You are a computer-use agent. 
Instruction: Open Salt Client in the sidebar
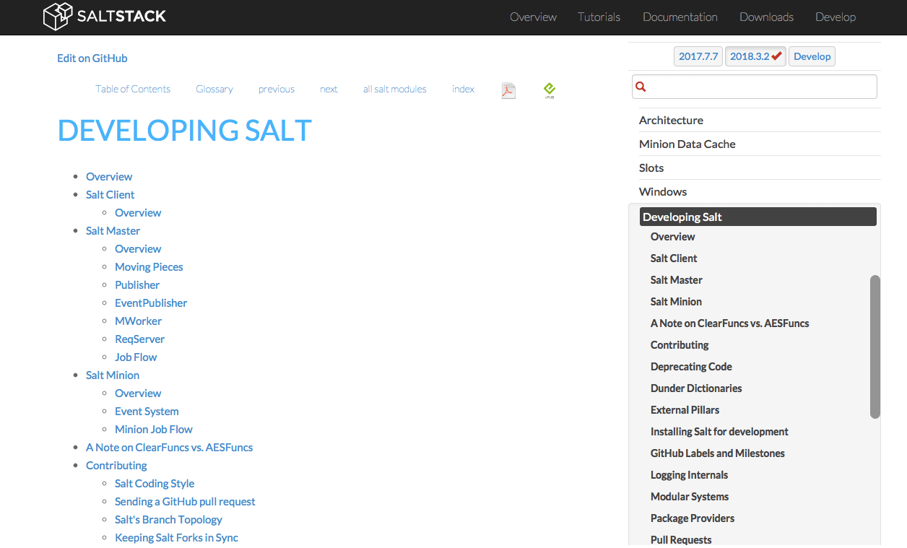click(674, 258)
